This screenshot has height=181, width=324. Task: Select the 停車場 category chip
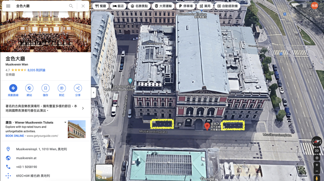pos(186,6)
